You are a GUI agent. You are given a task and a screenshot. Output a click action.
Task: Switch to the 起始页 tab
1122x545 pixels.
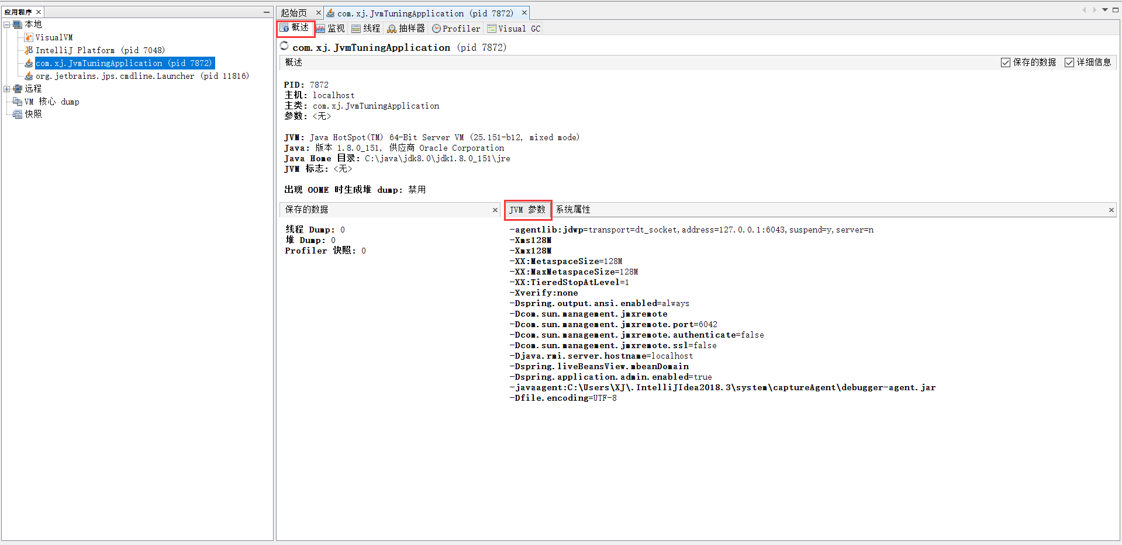click(294, 13)
